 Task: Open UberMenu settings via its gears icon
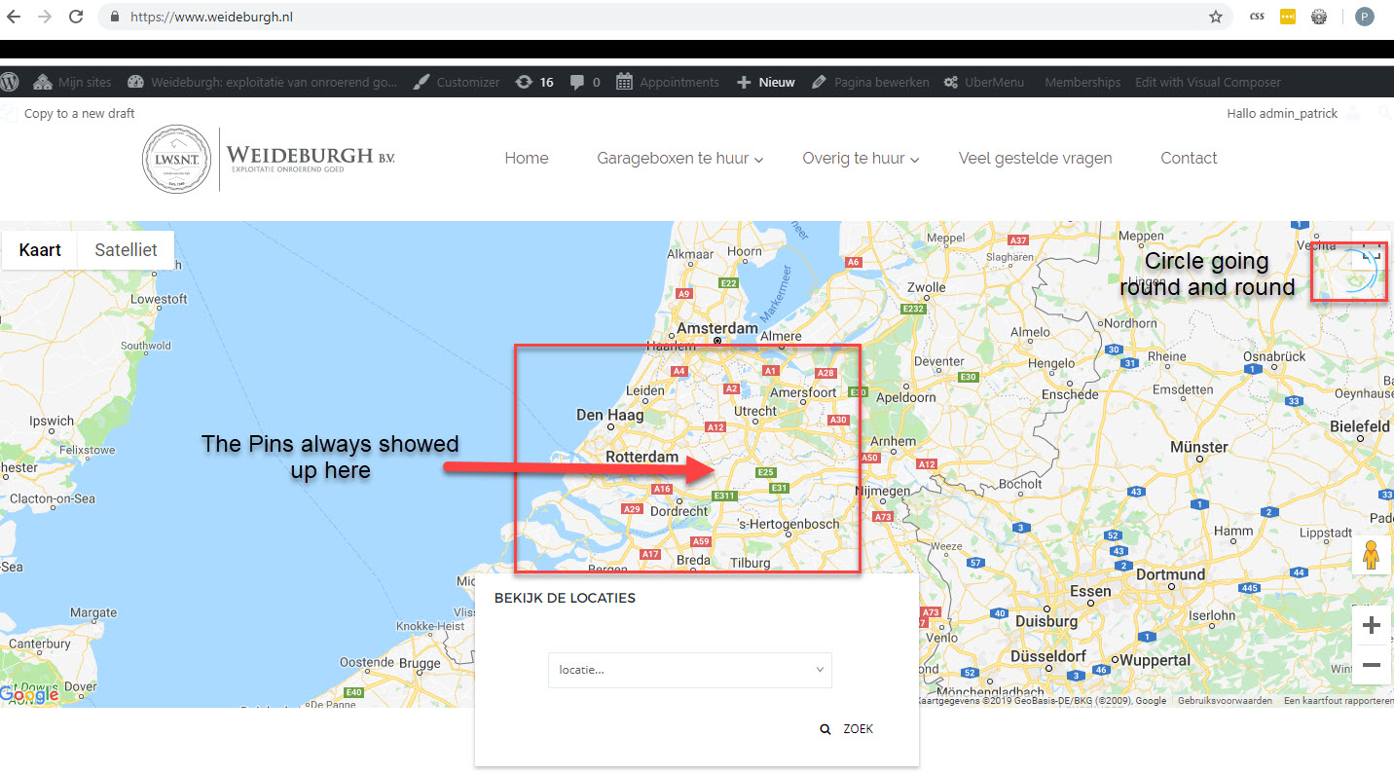[x=951, y=82]
